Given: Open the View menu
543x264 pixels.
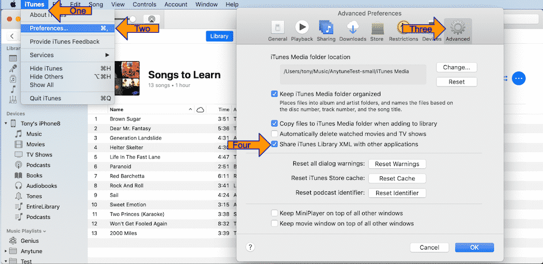Looking at the screenshot, I should click(x=118, y=5).
